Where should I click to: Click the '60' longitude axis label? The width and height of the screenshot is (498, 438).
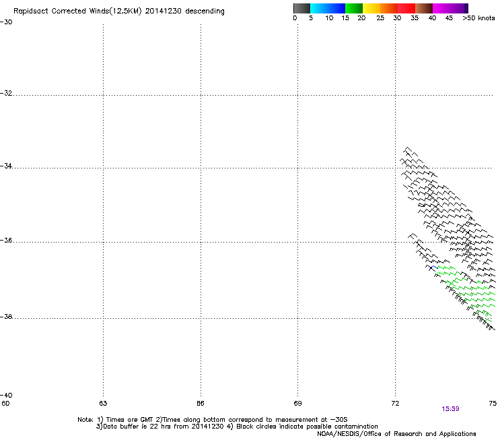tap(5, 404)
